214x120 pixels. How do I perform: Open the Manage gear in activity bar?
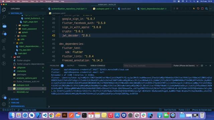[x=4, y=104]
